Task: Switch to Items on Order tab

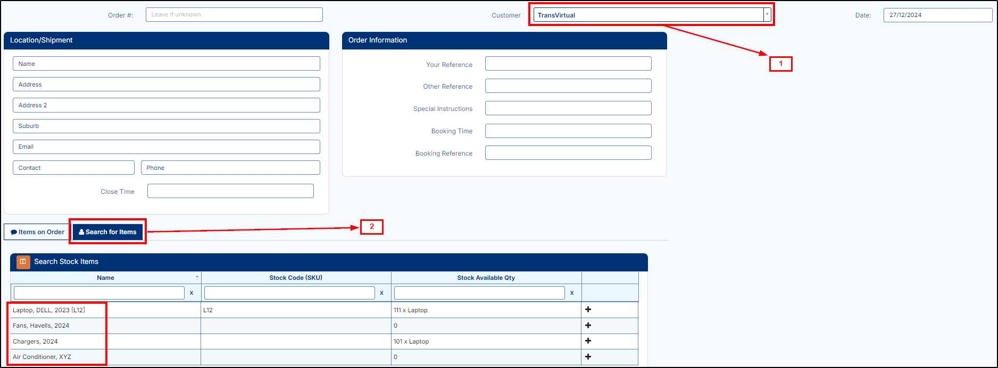Action: 37,232
